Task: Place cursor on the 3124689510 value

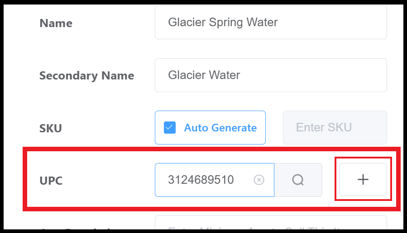Action: [x=201, y=180]
